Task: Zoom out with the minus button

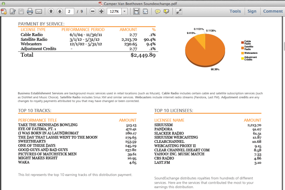Action: point(92,11)
